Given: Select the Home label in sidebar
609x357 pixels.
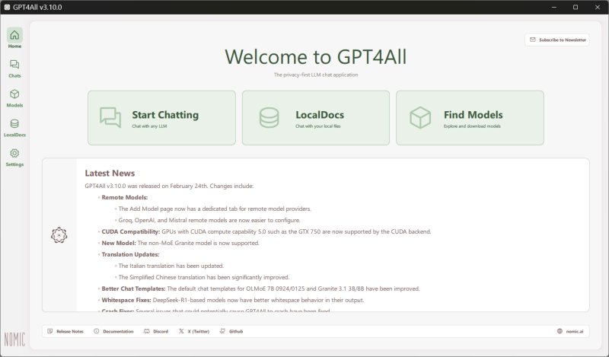Looking at the screenshot, I should coord(14,46).
